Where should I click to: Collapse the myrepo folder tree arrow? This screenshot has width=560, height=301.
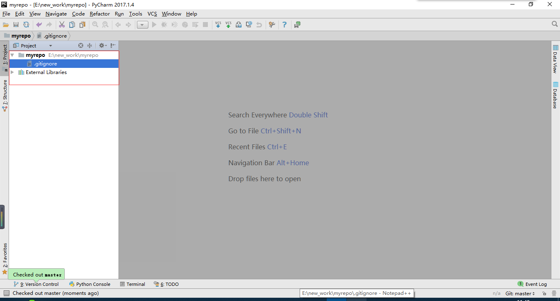point(12,55)
